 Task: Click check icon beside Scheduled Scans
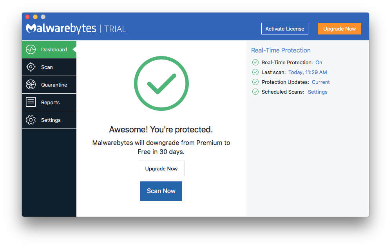point(255,92)
